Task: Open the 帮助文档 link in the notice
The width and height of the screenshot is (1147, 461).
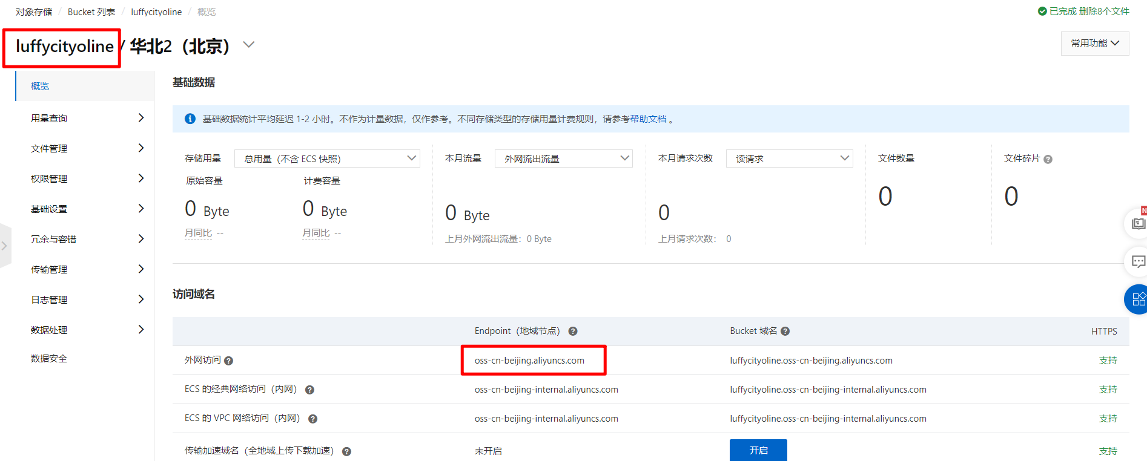Action: pyautogui.click(x=649, y=119)
